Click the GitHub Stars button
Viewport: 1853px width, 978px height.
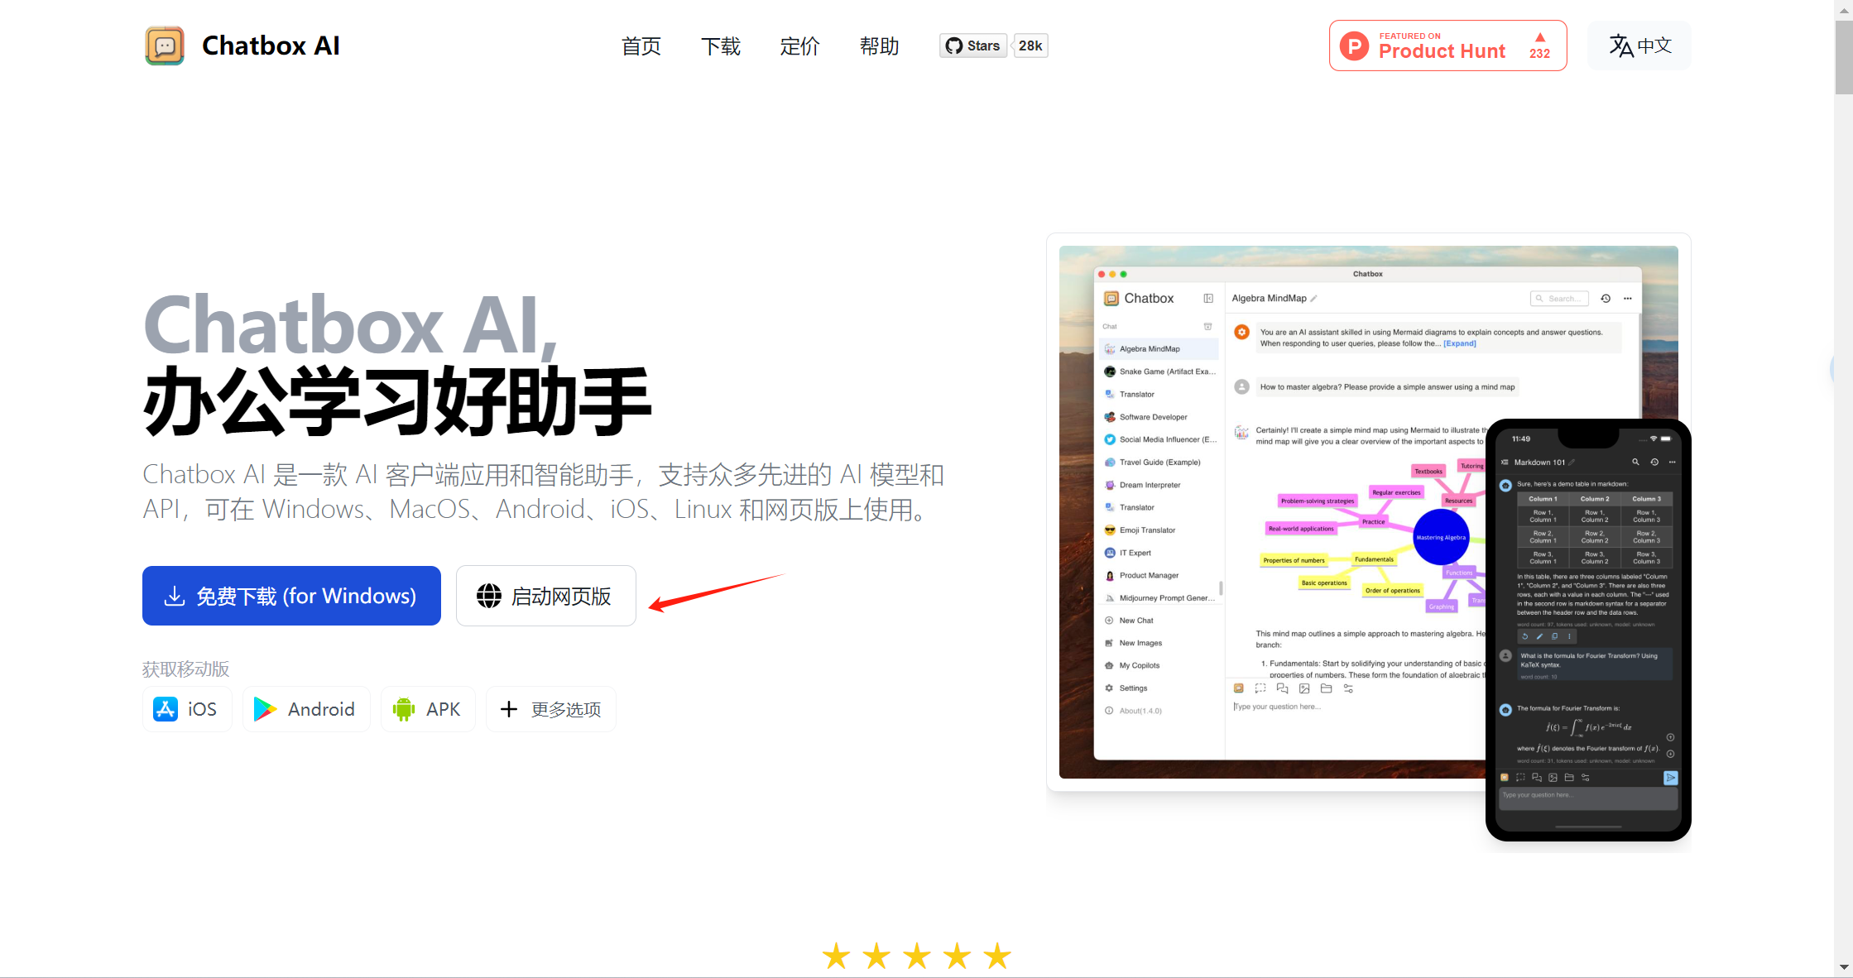point(973,46)
